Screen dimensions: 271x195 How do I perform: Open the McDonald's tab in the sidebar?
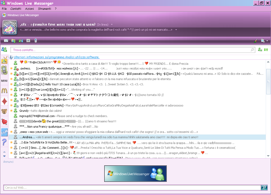4,91
